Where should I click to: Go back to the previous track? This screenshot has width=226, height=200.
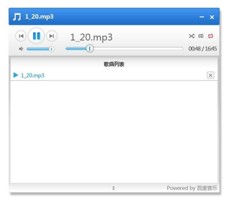(x=21, y=36)
